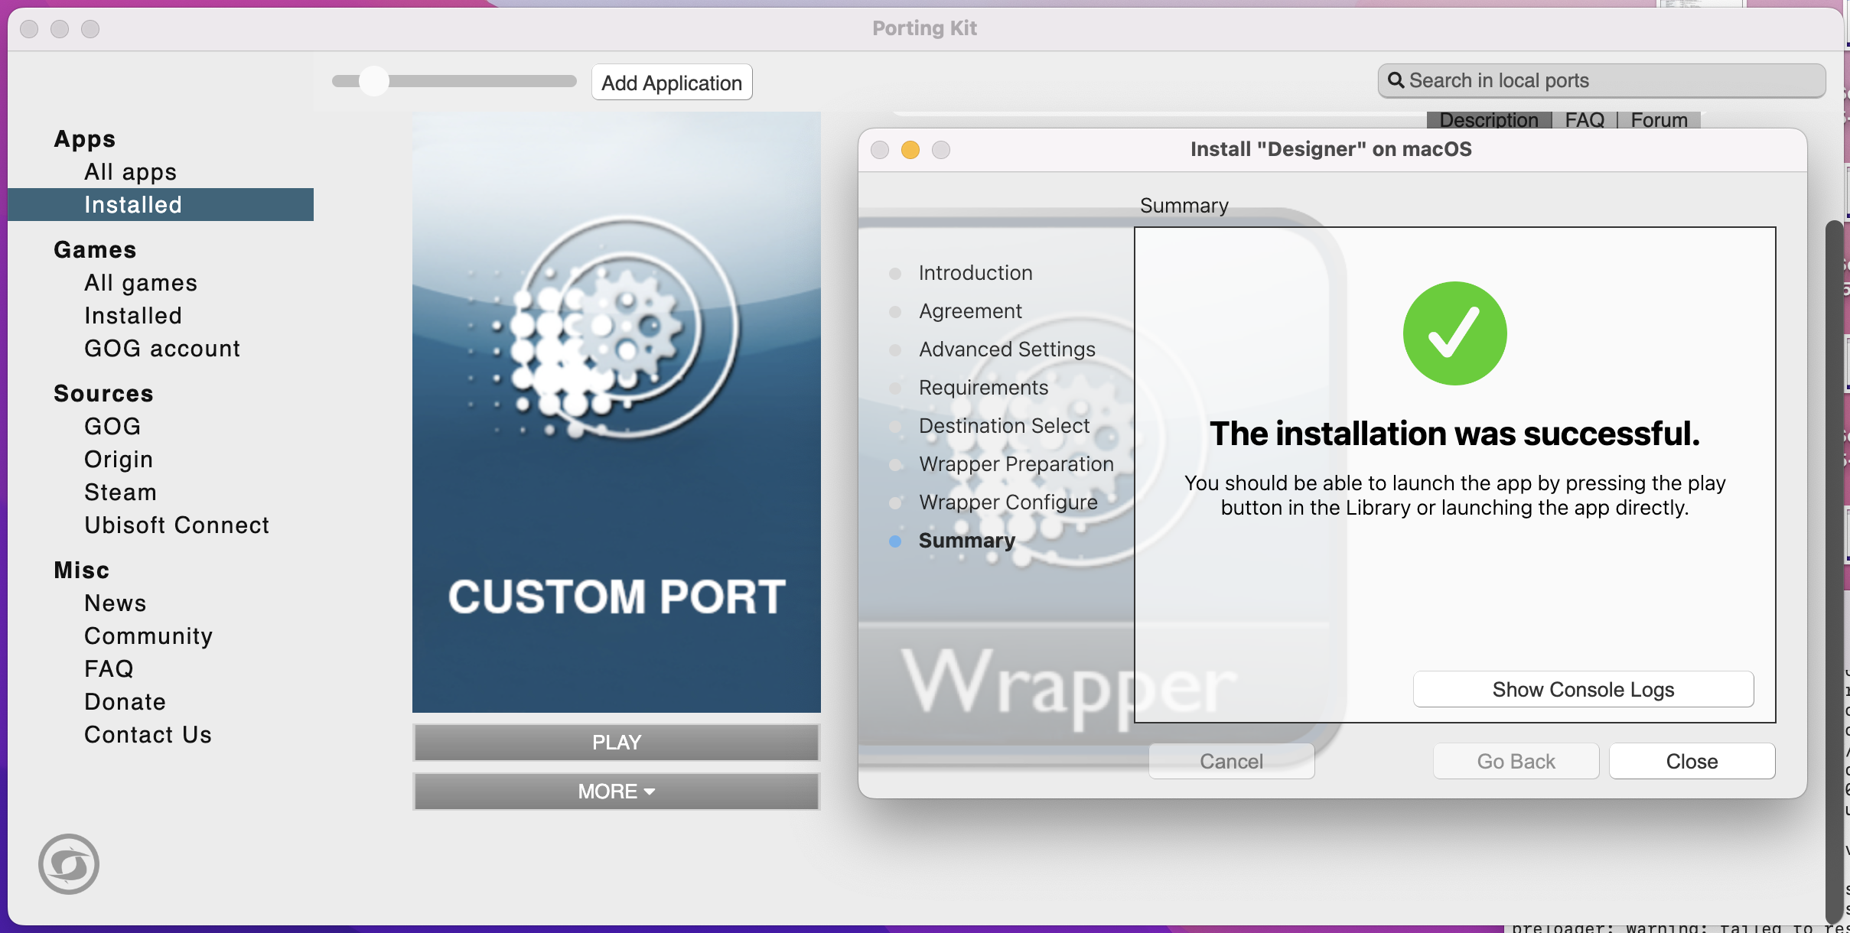Open the Forum tab
Screen dimensions: 1850x933
coord(1659,120)
